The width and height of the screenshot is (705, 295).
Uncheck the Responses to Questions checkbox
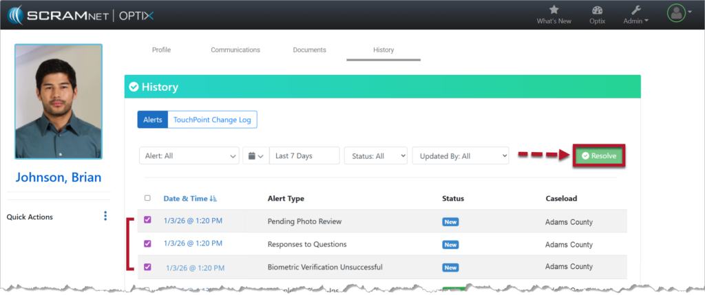point(147,243)
